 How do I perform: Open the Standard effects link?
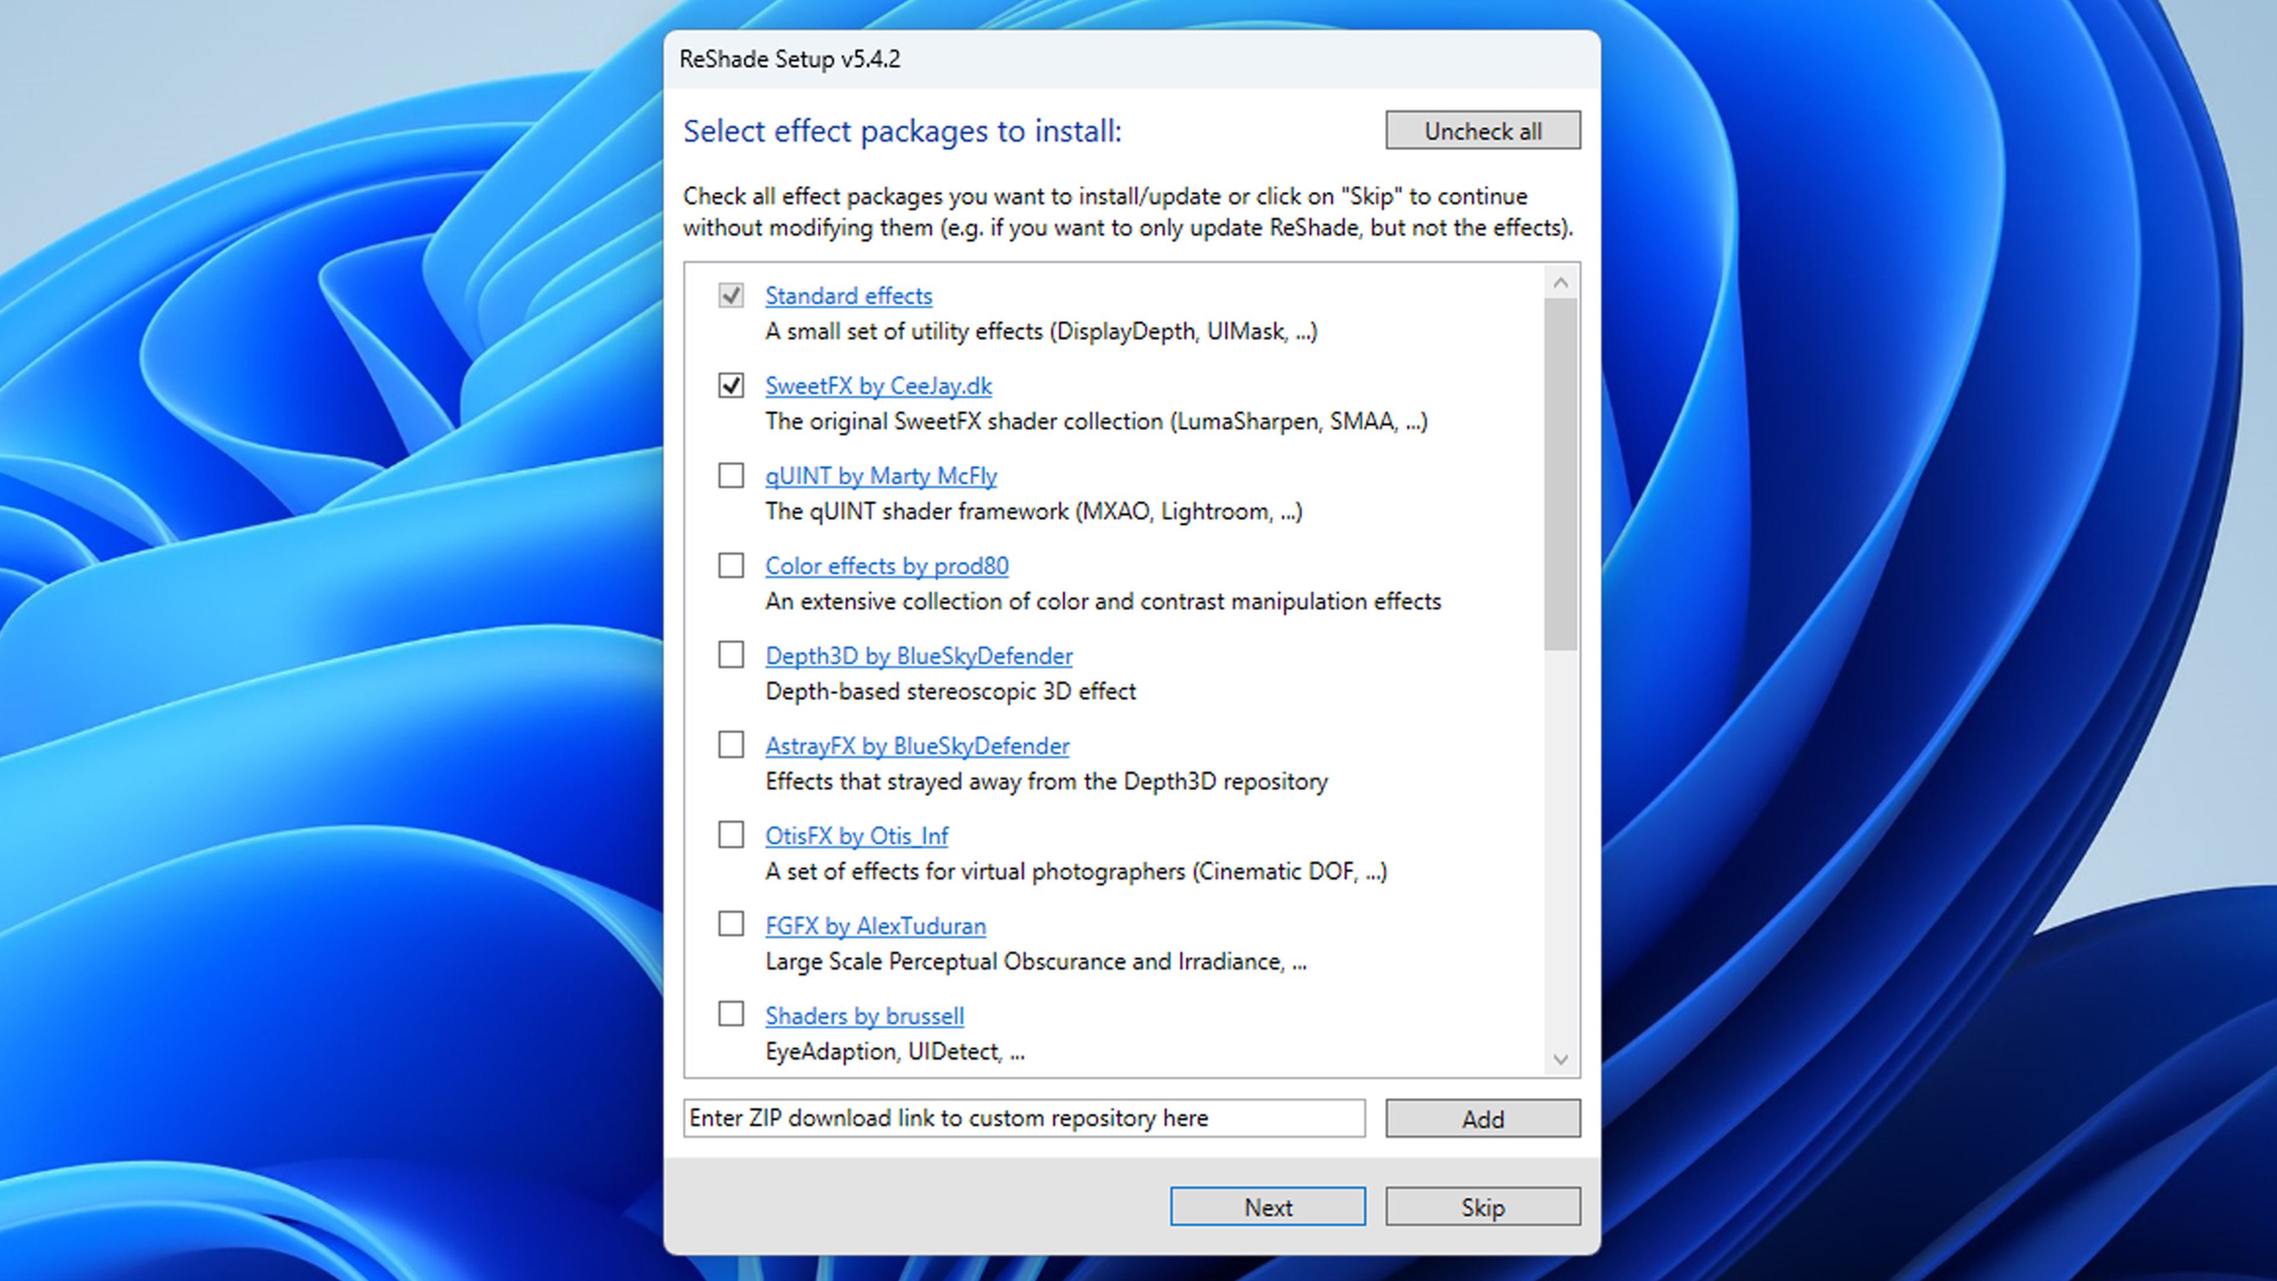(849, 296)
